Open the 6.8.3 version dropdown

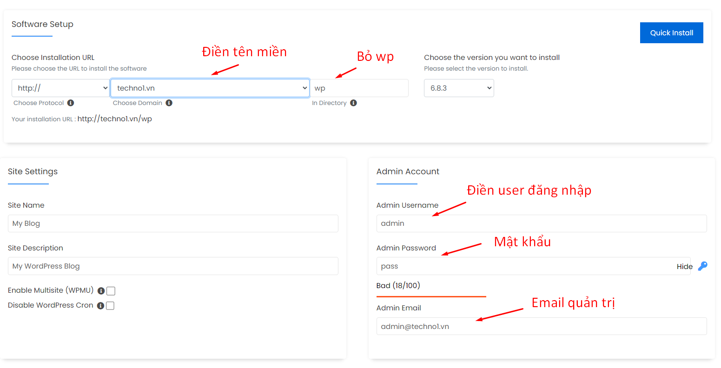(458, 88)
